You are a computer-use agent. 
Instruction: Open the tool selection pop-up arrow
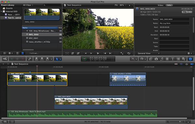pyautogui.click(x=60, y=59)
